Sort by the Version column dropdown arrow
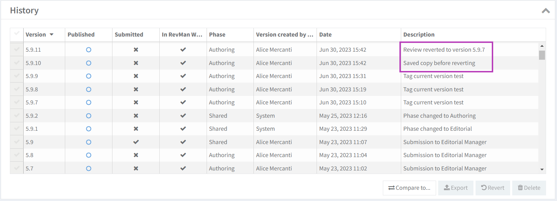Image resolution: width=557 pixels, height=201 pixels. (51, 34)
